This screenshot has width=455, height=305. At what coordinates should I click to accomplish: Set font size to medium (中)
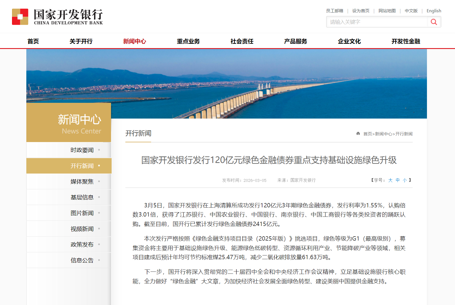click(397, 180)
